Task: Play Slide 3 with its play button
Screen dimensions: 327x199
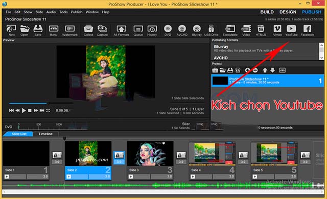Action: [131, 177]
